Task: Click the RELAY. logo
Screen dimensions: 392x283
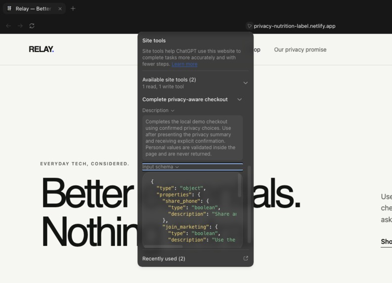Action: pyautogui.click(x=41, y=49)
